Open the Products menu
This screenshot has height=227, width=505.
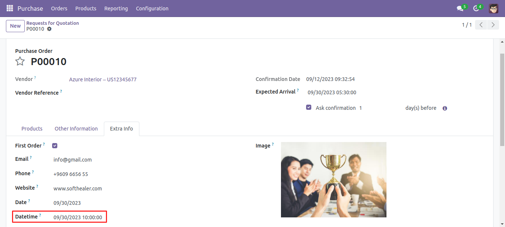pyautogui.click(x=86, y=8)
